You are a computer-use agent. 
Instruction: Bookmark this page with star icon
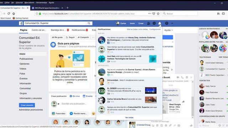[158, 14]
